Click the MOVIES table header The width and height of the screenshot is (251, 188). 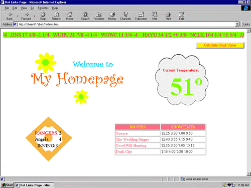(138, 127)
